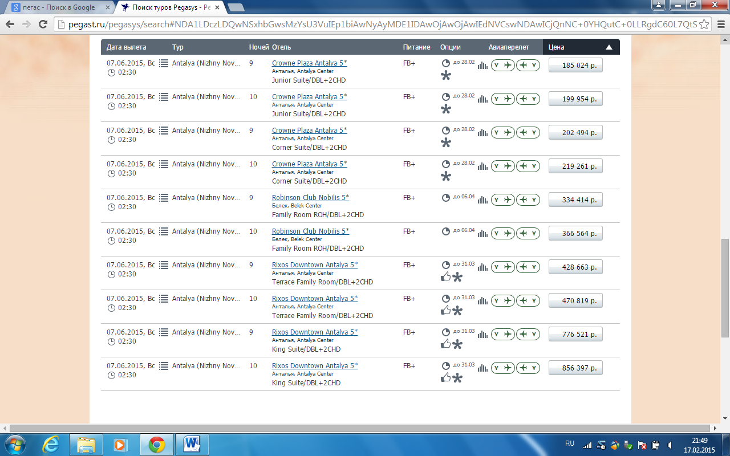Open Windows Explorer from the taskbar

coord(86,445)
